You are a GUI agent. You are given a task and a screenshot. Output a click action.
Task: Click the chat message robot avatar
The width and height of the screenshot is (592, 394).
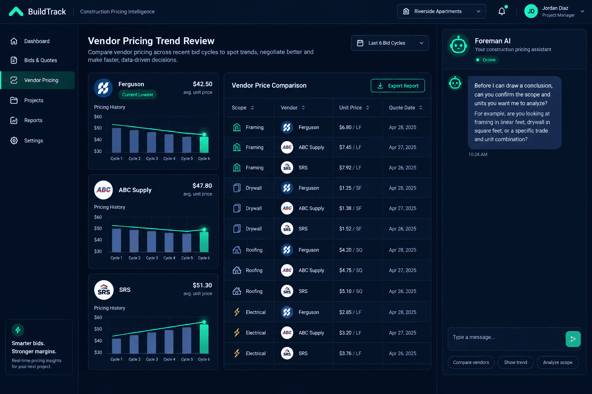pyautogui.click(x=455, y=83)
